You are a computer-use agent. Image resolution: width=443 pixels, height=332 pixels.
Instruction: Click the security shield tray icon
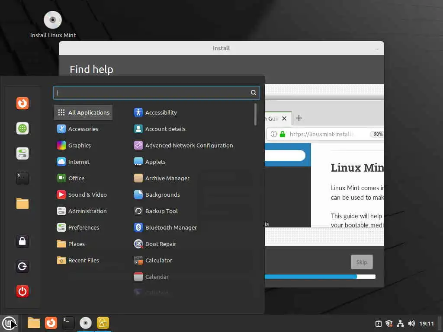(x=389, y=323)
